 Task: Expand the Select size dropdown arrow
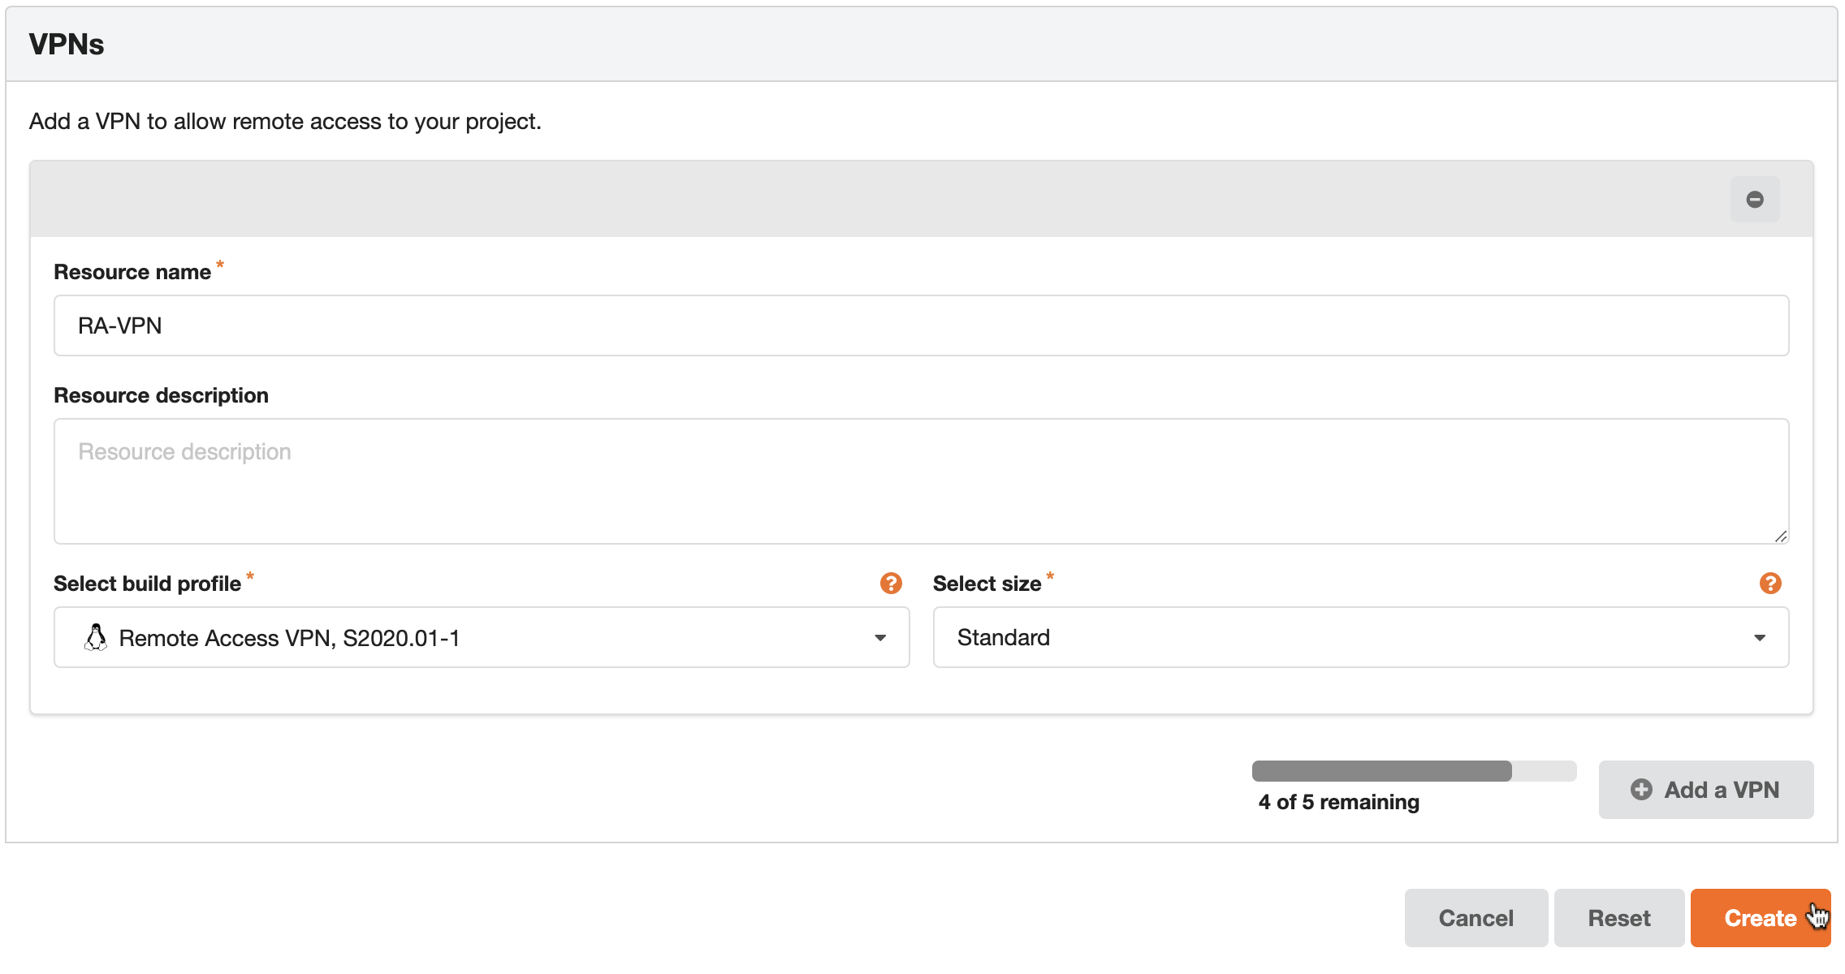(x=1760, y=638)
